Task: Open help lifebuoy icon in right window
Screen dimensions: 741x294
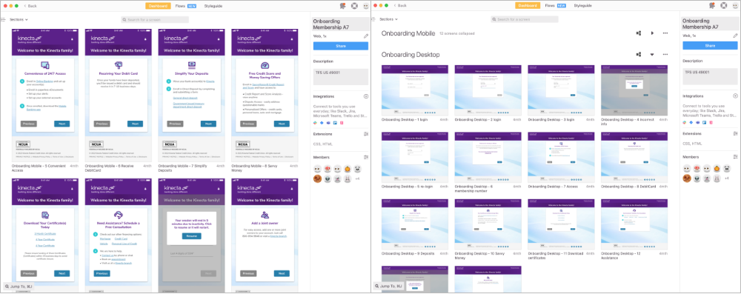Action: [723, 6]
